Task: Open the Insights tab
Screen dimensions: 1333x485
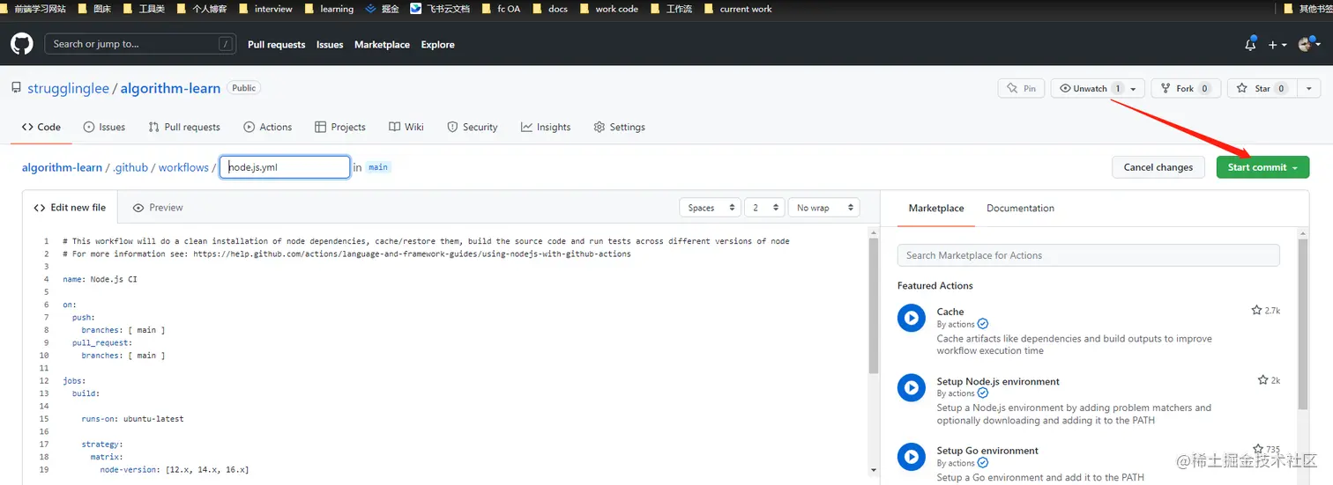Action: pos(546,127)
